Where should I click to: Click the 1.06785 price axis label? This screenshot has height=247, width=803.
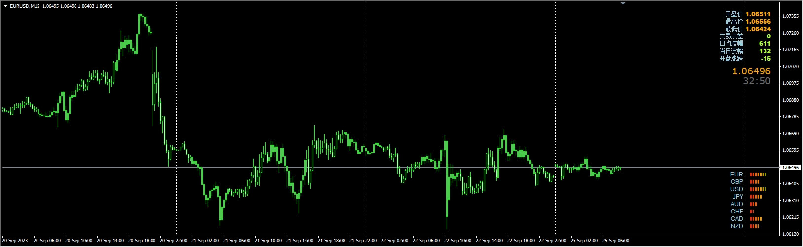[791, 117]
